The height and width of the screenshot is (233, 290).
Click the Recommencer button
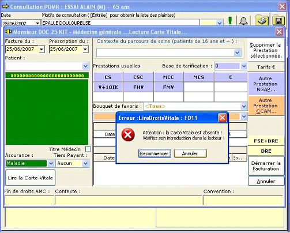[x=155, y=153]
